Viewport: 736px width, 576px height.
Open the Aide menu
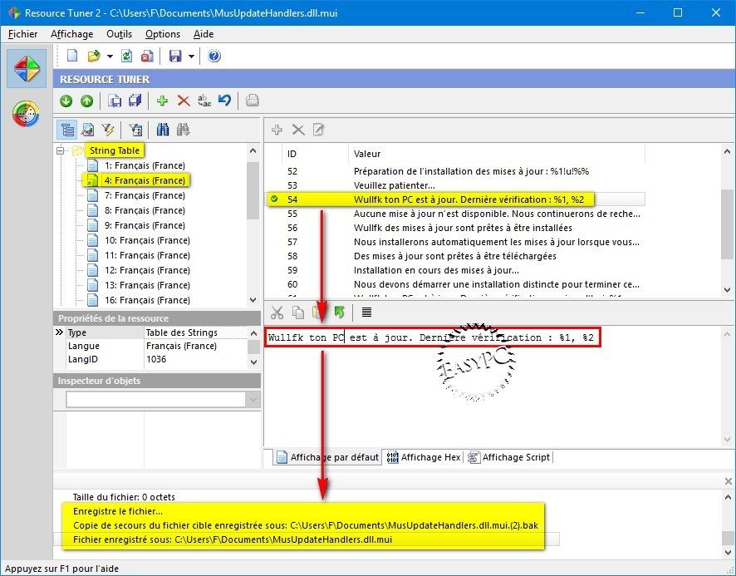pyautogui.click(x=204, y=34)
